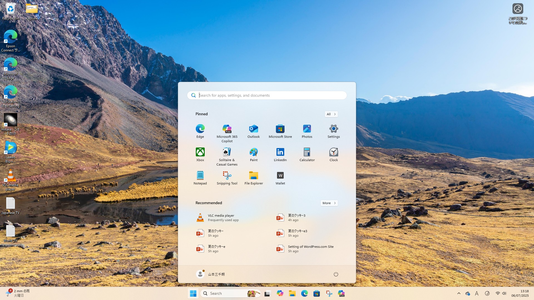Launch the Snipping Tool pinned app
This screenshot has height=300, width=534.
[x=227, y=178]
